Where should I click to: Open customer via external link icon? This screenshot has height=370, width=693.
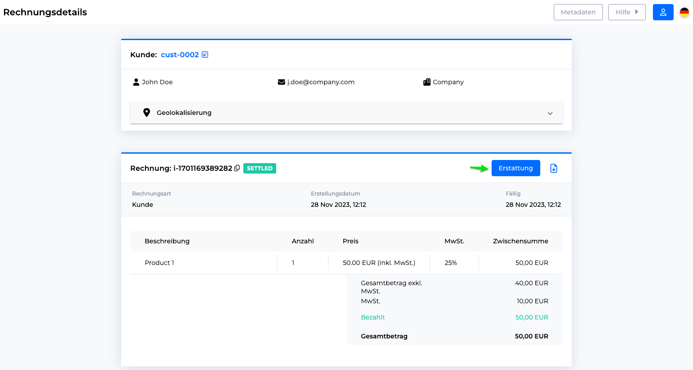pos(205,55)
